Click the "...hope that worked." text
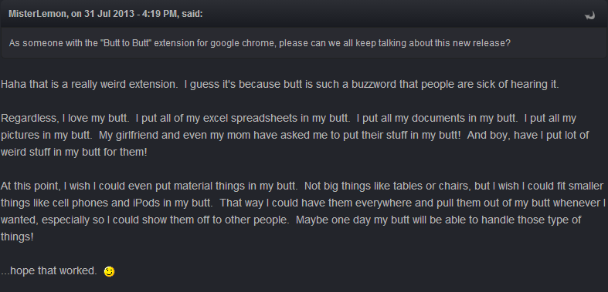 pyautogui.click(x=49, y=271)
